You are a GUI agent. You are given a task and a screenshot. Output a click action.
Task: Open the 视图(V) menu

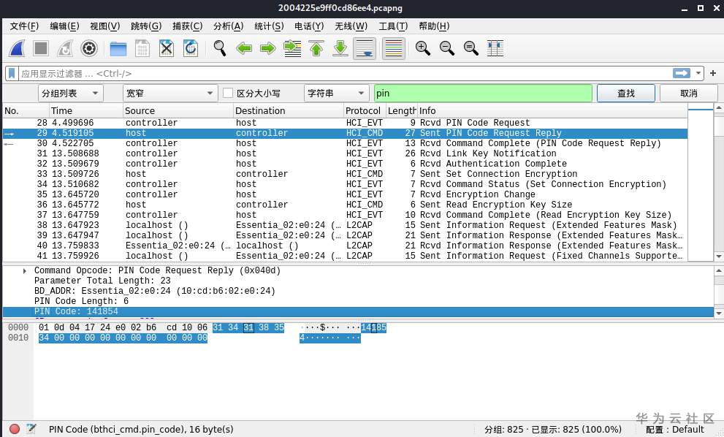(x=105, y=26)
